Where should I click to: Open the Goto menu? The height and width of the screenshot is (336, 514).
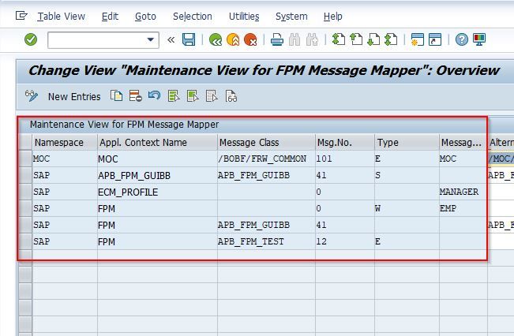pos(145,17)
